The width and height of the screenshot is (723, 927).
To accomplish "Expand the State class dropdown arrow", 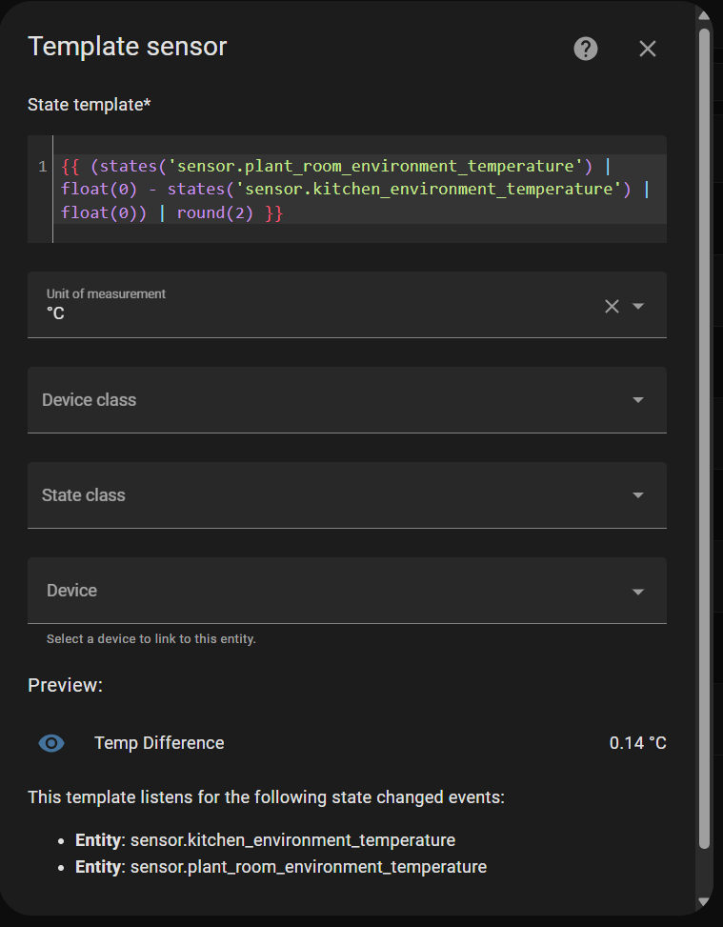I will [638, 495].
